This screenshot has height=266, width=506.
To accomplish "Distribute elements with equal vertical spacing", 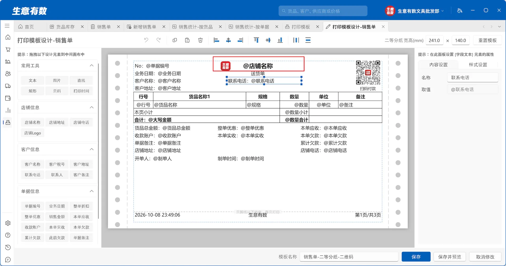I will coord(308,40).
